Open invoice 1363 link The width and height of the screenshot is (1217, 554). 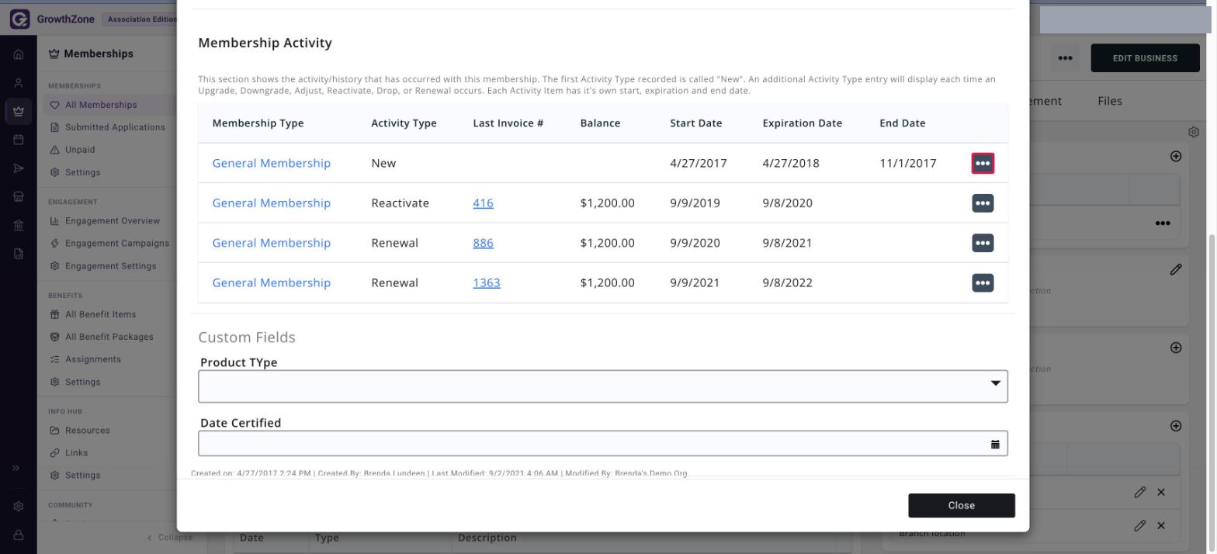coord(487,283)
